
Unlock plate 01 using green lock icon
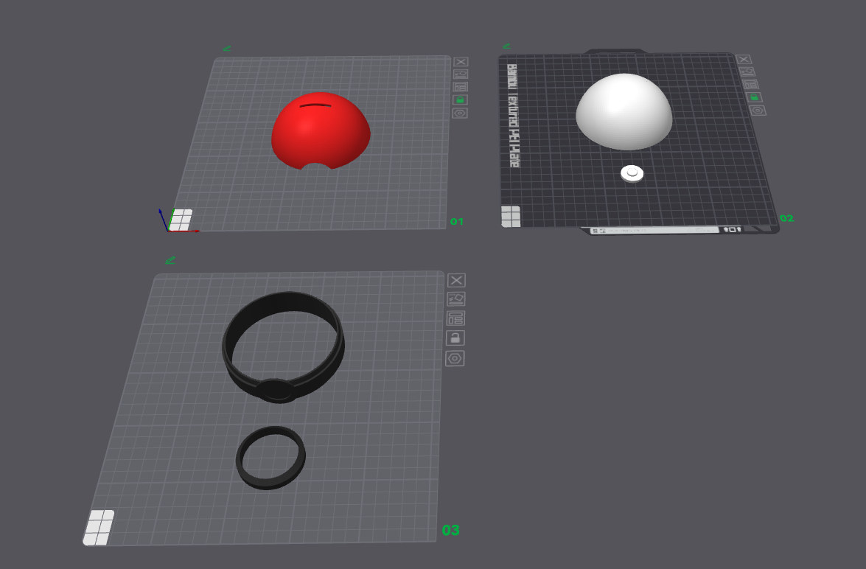pos(460,100)
